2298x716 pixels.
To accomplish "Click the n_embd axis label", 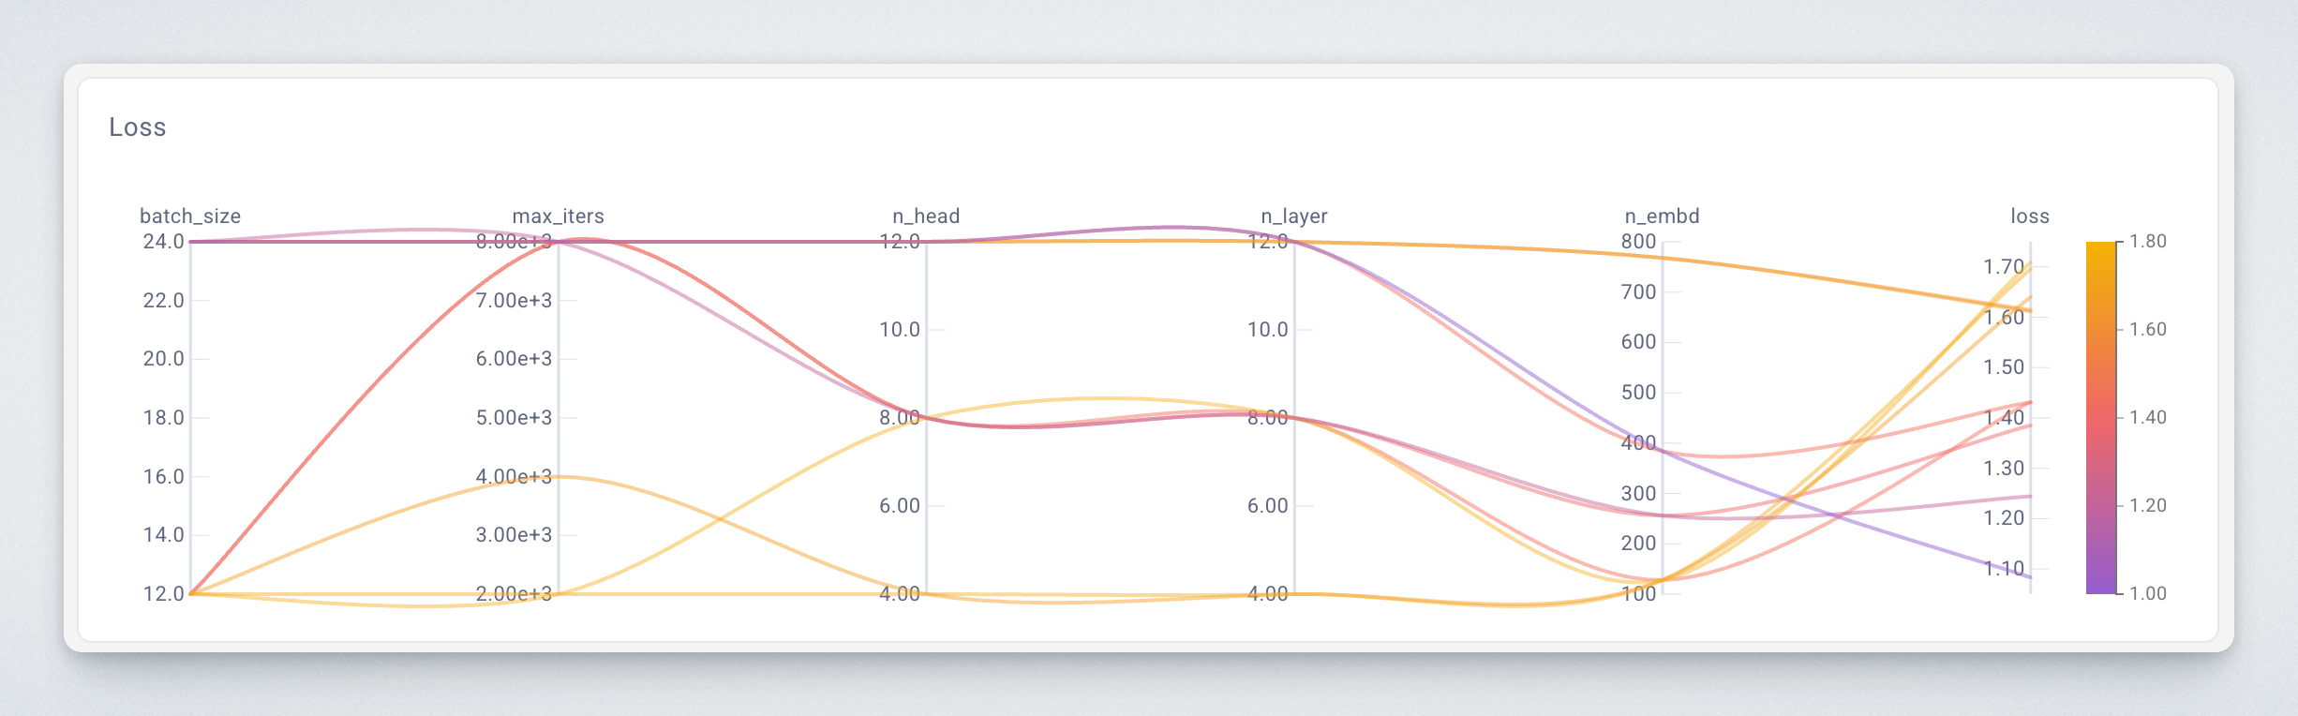I will tap(1662, 216).
